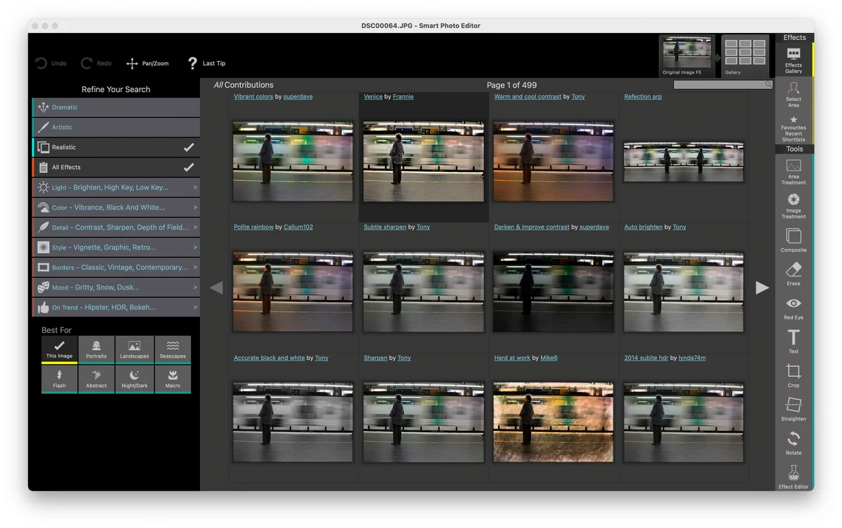
Task: Open the 2014 sublte hdr link
Action: [x=646, y=358]
